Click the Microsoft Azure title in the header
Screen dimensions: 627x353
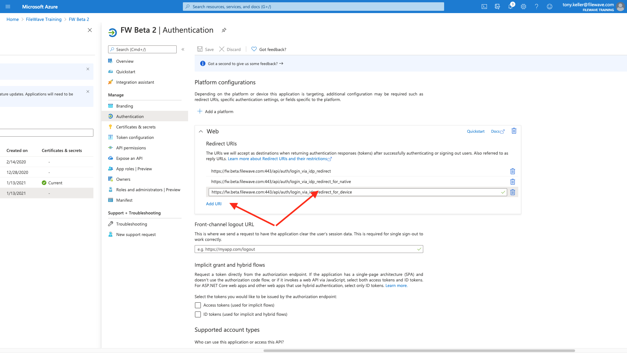pos(40,7)
